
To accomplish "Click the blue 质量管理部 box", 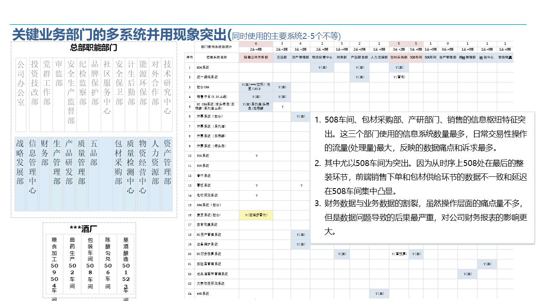I will 81,173.
